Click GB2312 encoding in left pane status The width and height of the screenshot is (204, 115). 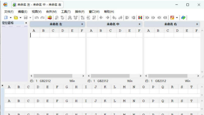point(45,81)
